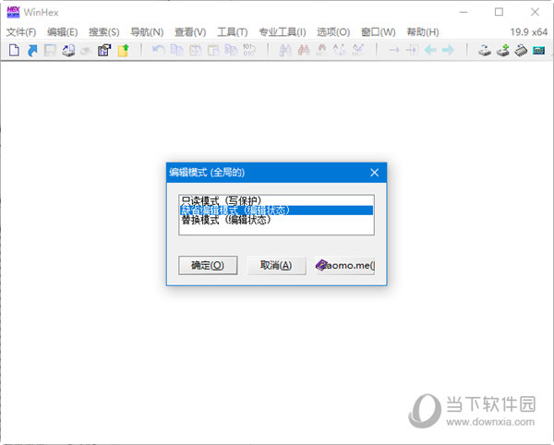Open the 帮助(H) menu

click(x=423, y=32)
